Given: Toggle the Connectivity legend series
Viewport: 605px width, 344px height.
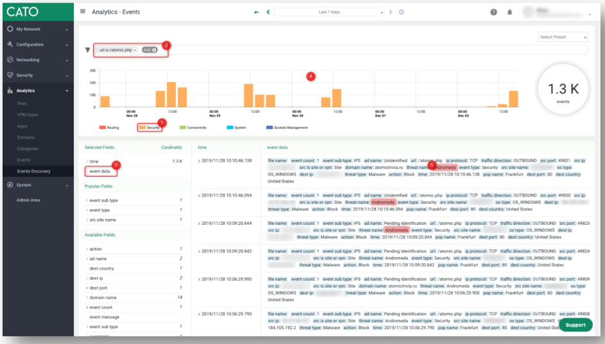Looking at the screenshot, I should (x=192, y=127).
